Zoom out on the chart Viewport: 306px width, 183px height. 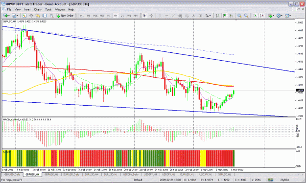246,16
